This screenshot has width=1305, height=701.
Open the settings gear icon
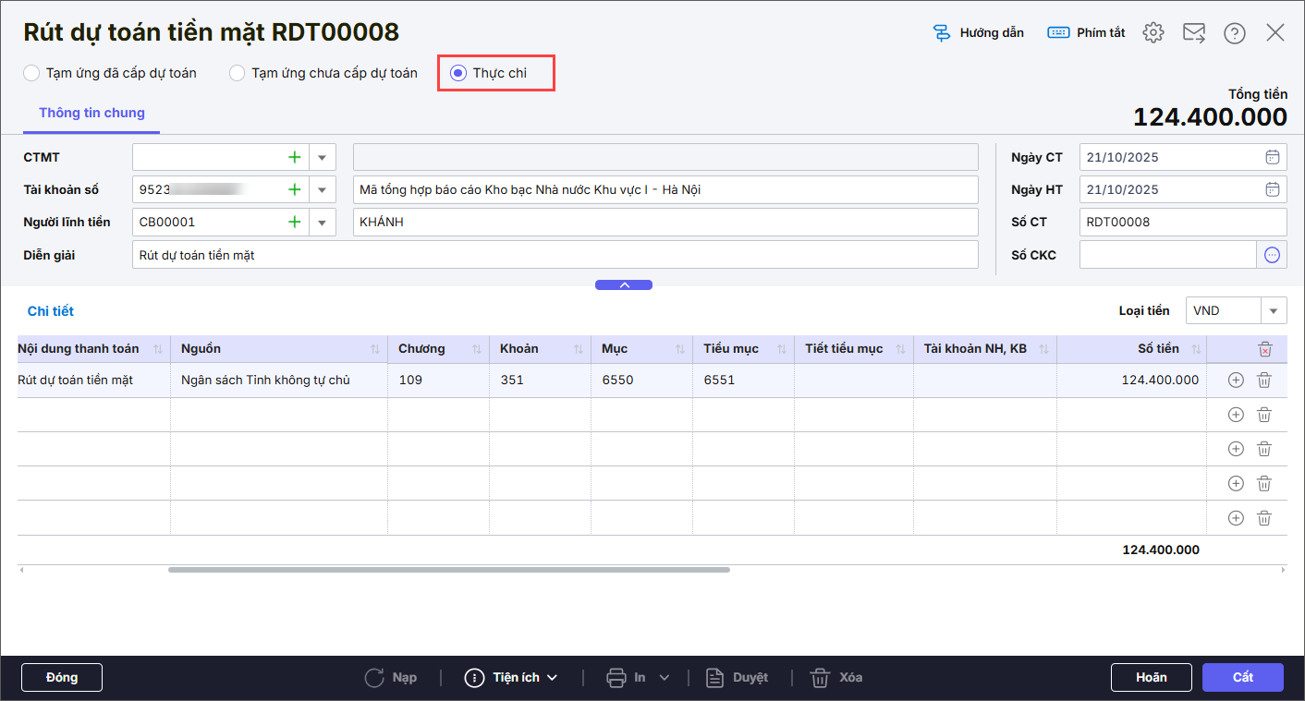pyautogui.click(x=1153, y=33)
